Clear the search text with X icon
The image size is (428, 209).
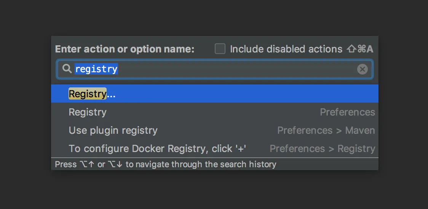coord(362,69)
